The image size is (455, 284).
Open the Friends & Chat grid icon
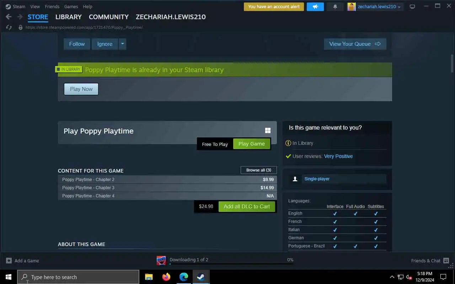[446, 261]
